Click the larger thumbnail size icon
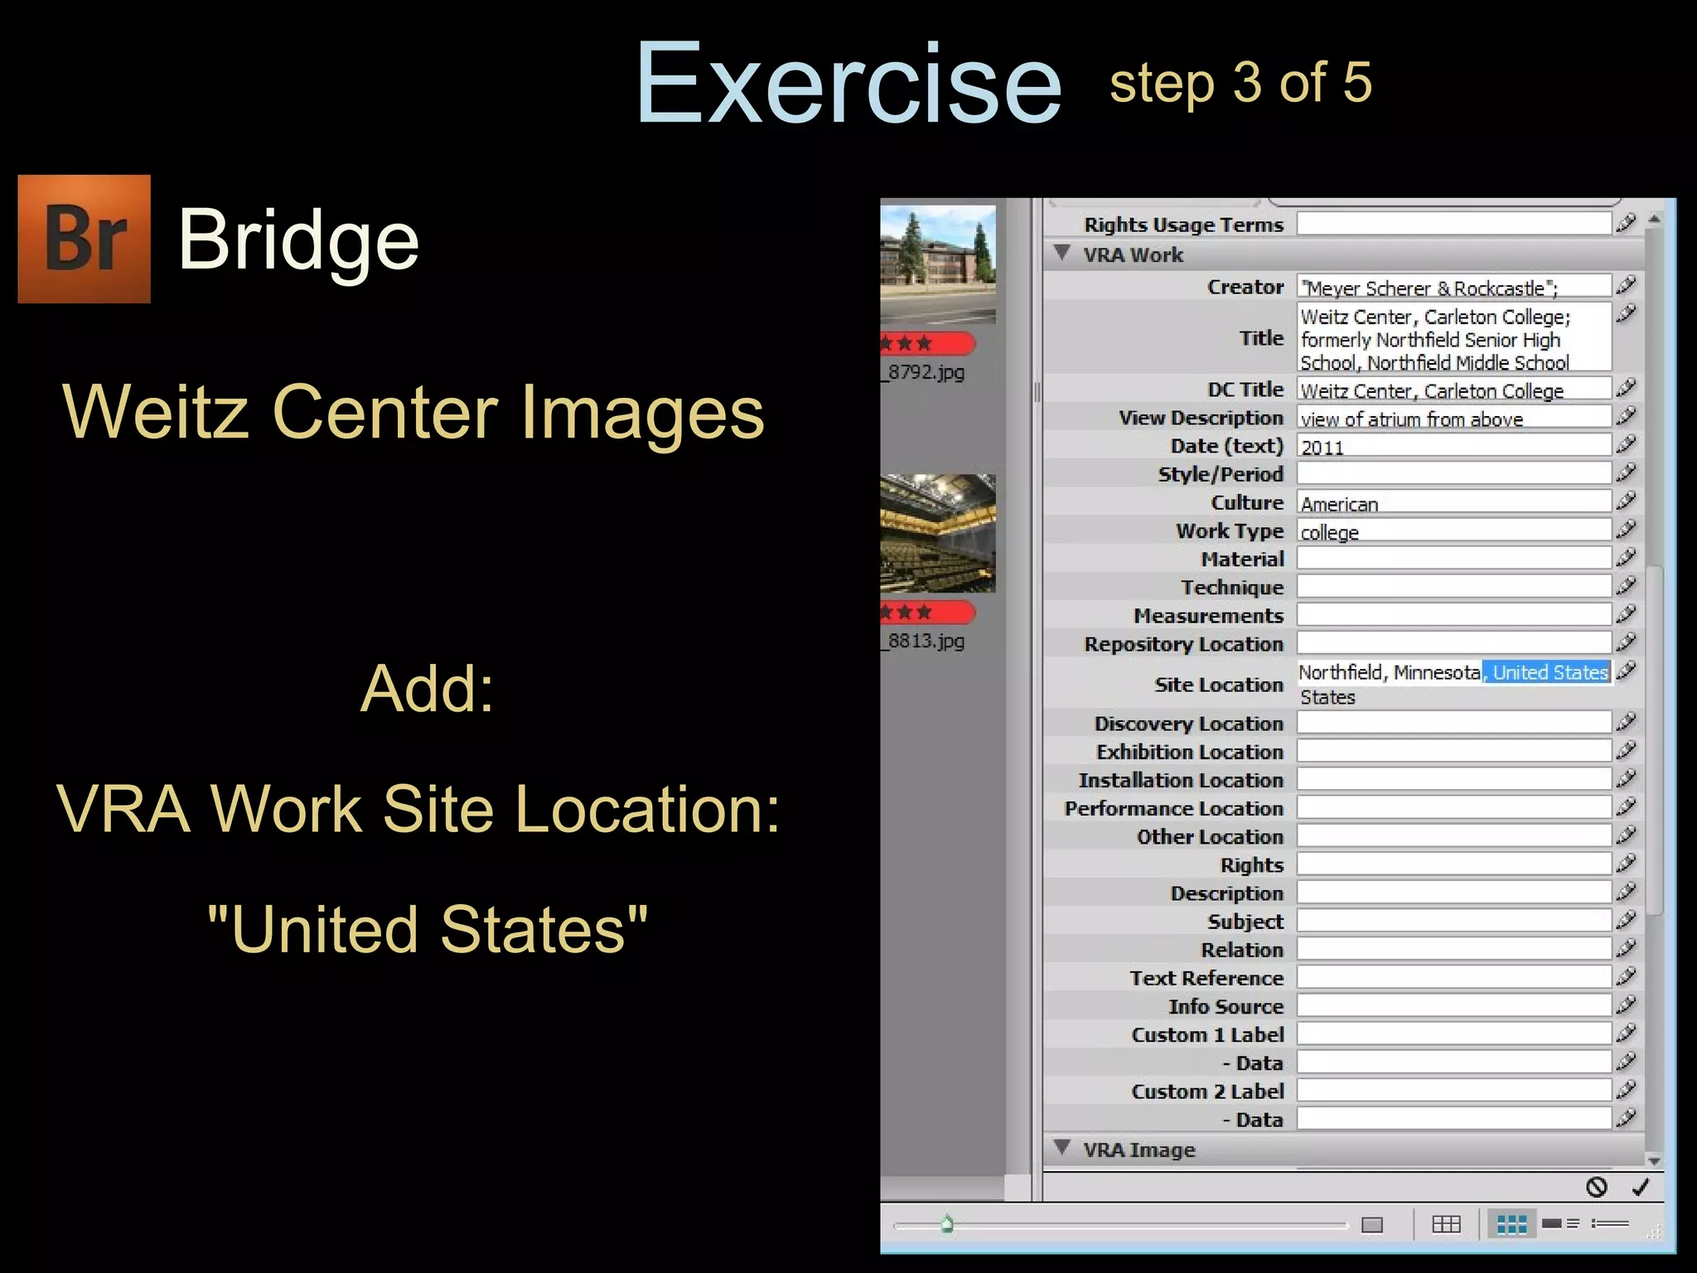1697x1273 pixels. point(1372,1224)
